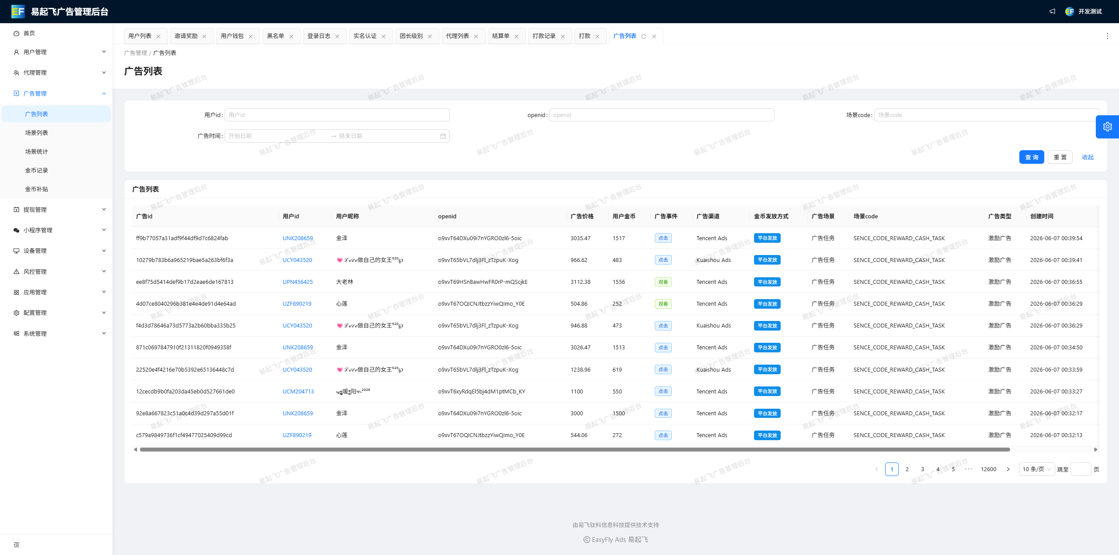The width and height of the screenshot is (1119, 555).
Task: Focus the openid input field
Action: tap(662, 115)
